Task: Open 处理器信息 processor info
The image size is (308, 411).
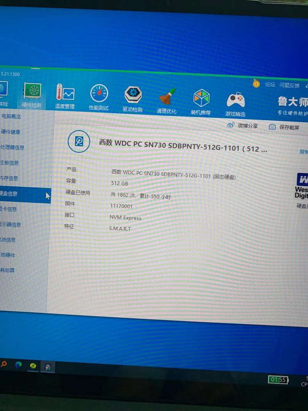Action: pos(12,147)
